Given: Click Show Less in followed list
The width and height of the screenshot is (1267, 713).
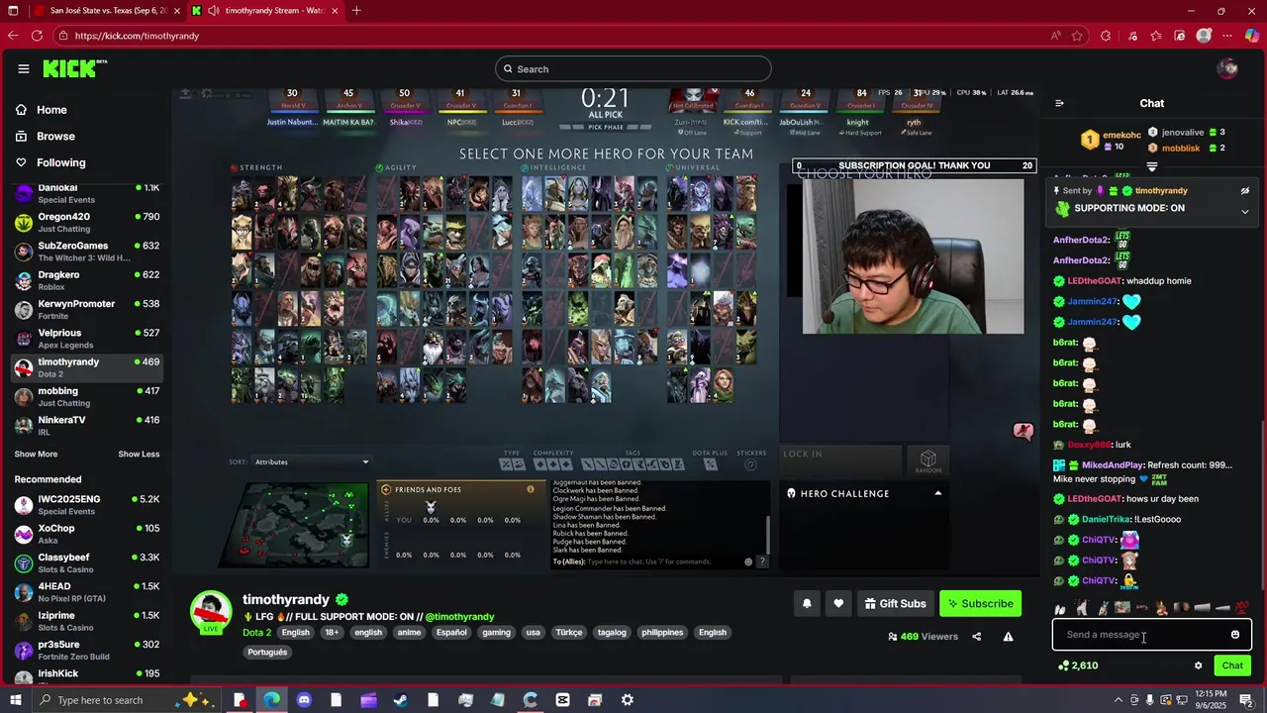Looking at the screenshot, I should [139, 454].
